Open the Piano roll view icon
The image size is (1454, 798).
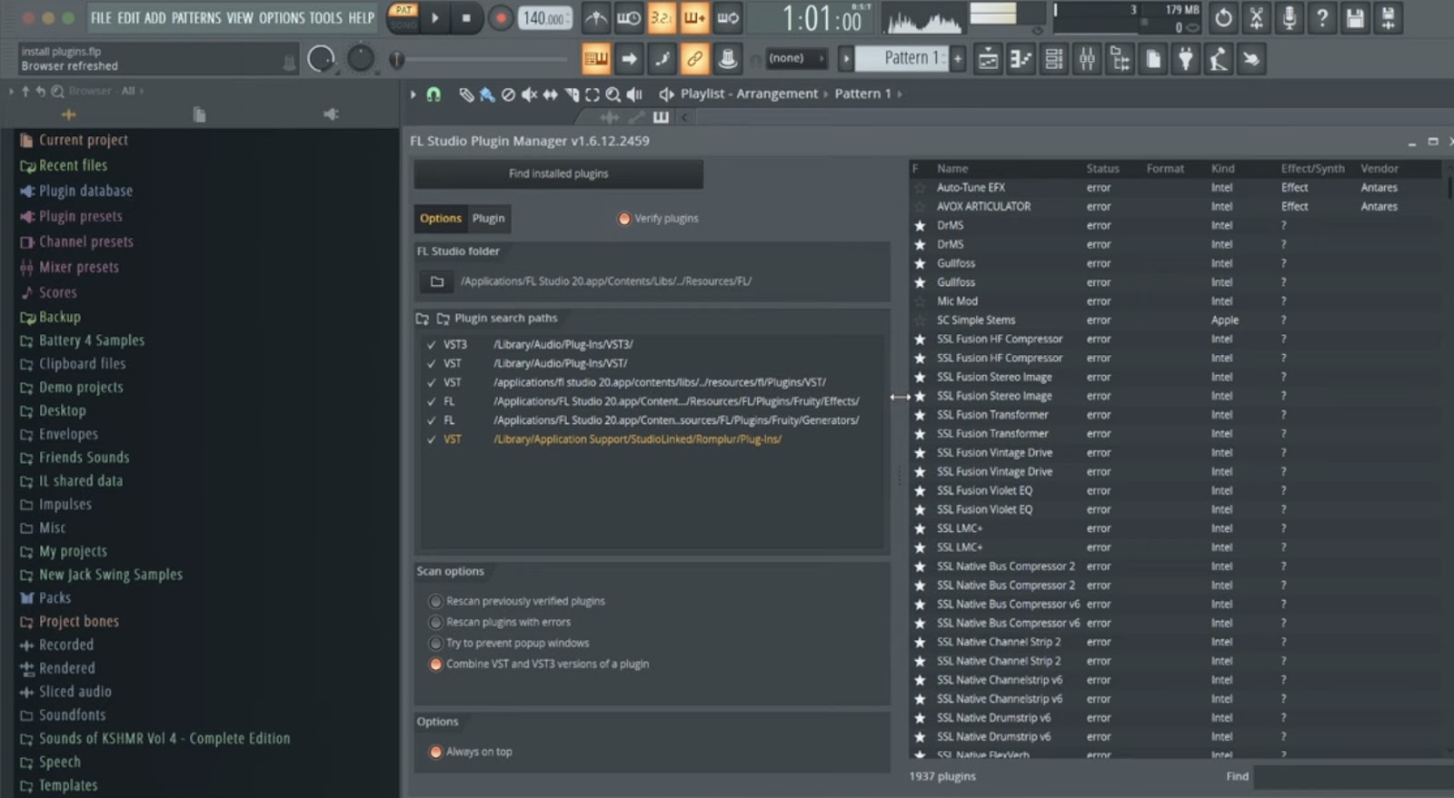[1021, 59]
